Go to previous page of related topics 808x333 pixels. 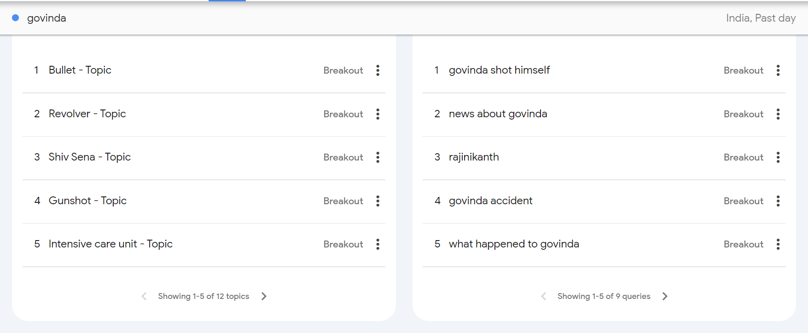click(x=144, y=296)
